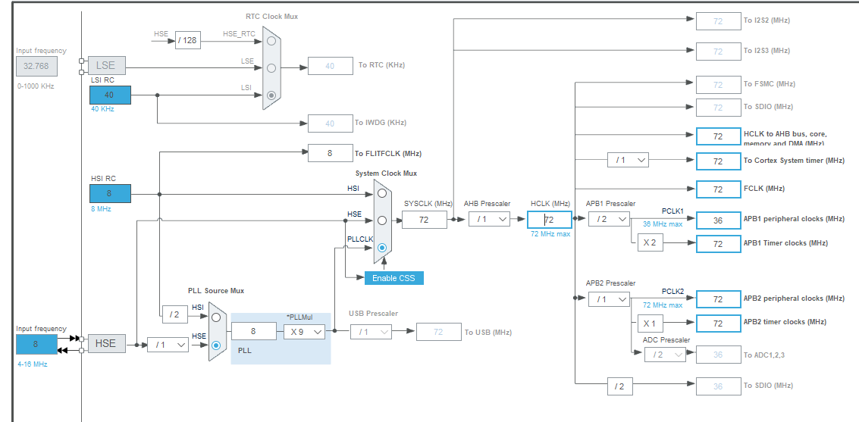The image size is (859, 422).
Task: Click the LSE oscillator block
Action: click(x=106, y=66)
